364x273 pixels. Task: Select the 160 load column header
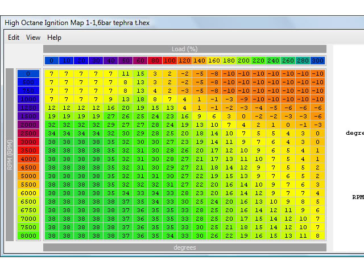click(x=214, y=61)
